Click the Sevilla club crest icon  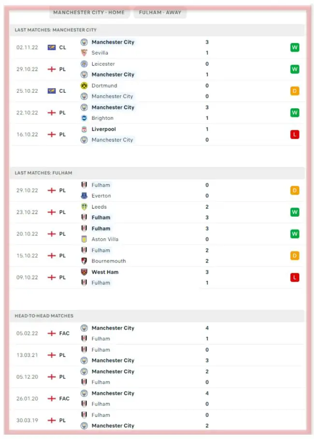84,53
